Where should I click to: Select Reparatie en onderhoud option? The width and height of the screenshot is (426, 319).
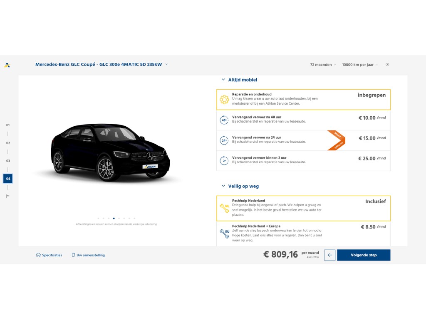303,100
